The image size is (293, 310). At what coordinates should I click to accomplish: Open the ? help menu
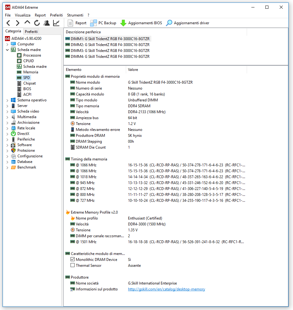88,15
